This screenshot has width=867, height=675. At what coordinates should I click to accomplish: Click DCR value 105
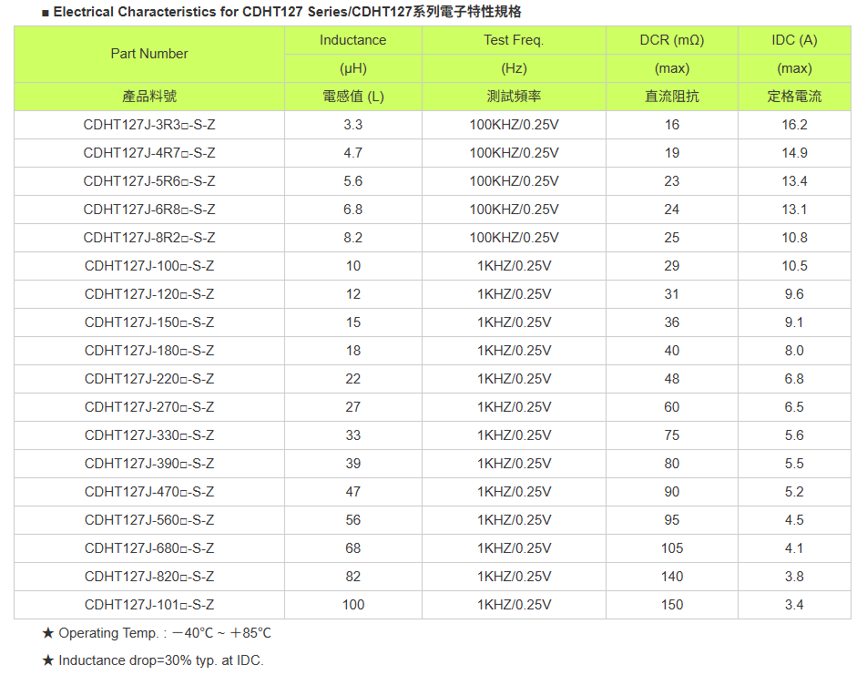tap(672, 547)
